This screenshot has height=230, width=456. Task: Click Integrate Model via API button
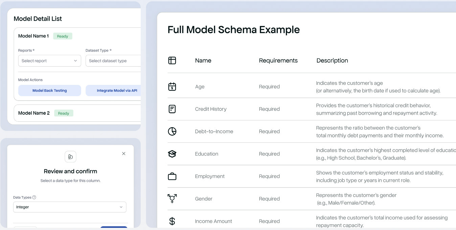click(113, 91)
